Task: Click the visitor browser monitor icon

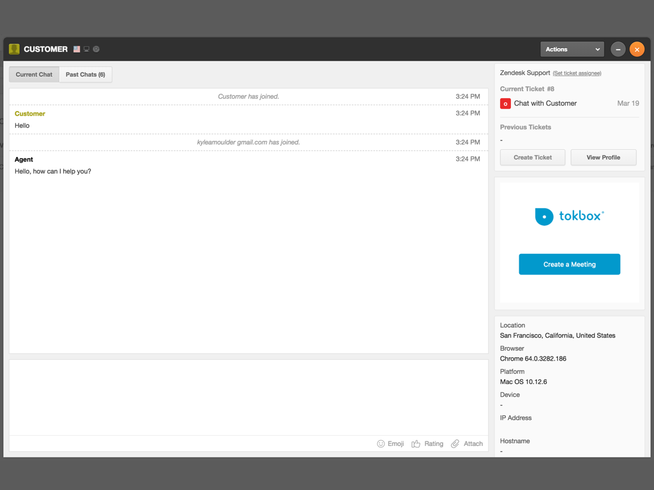Action: click(x=86, y=49)
